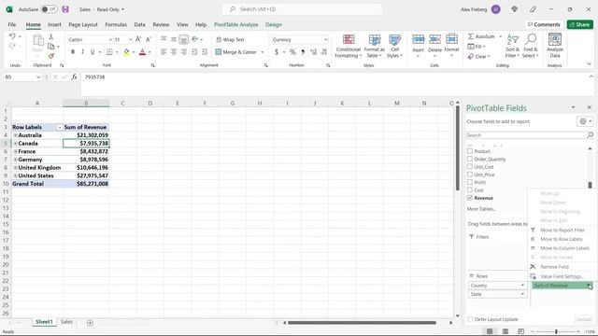Apply Percent Style format
The height and width of the screenshot is (336, 598).
pyautogui.click(x=292, y=52)
